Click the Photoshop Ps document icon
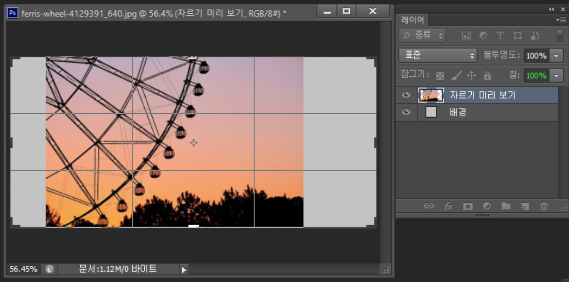 click(13, 13)
